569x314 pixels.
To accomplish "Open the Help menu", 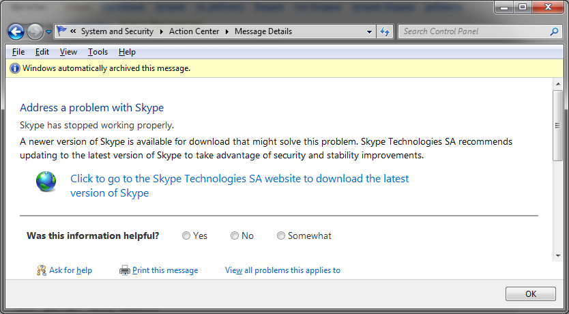I will [x=127, y=52].
